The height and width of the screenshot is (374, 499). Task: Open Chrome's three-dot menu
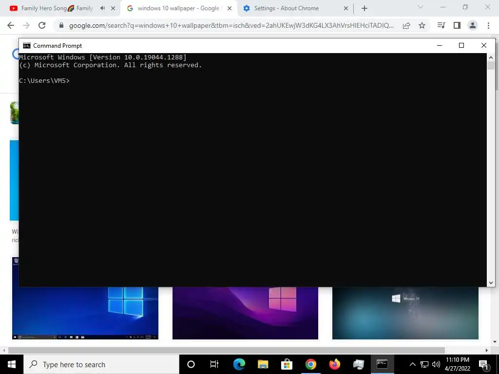pos(488,25)
